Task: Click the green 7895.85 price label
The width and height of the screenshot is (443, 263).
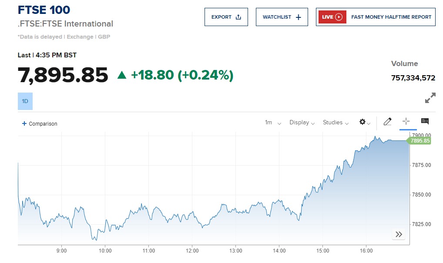Action: [420, 141]
